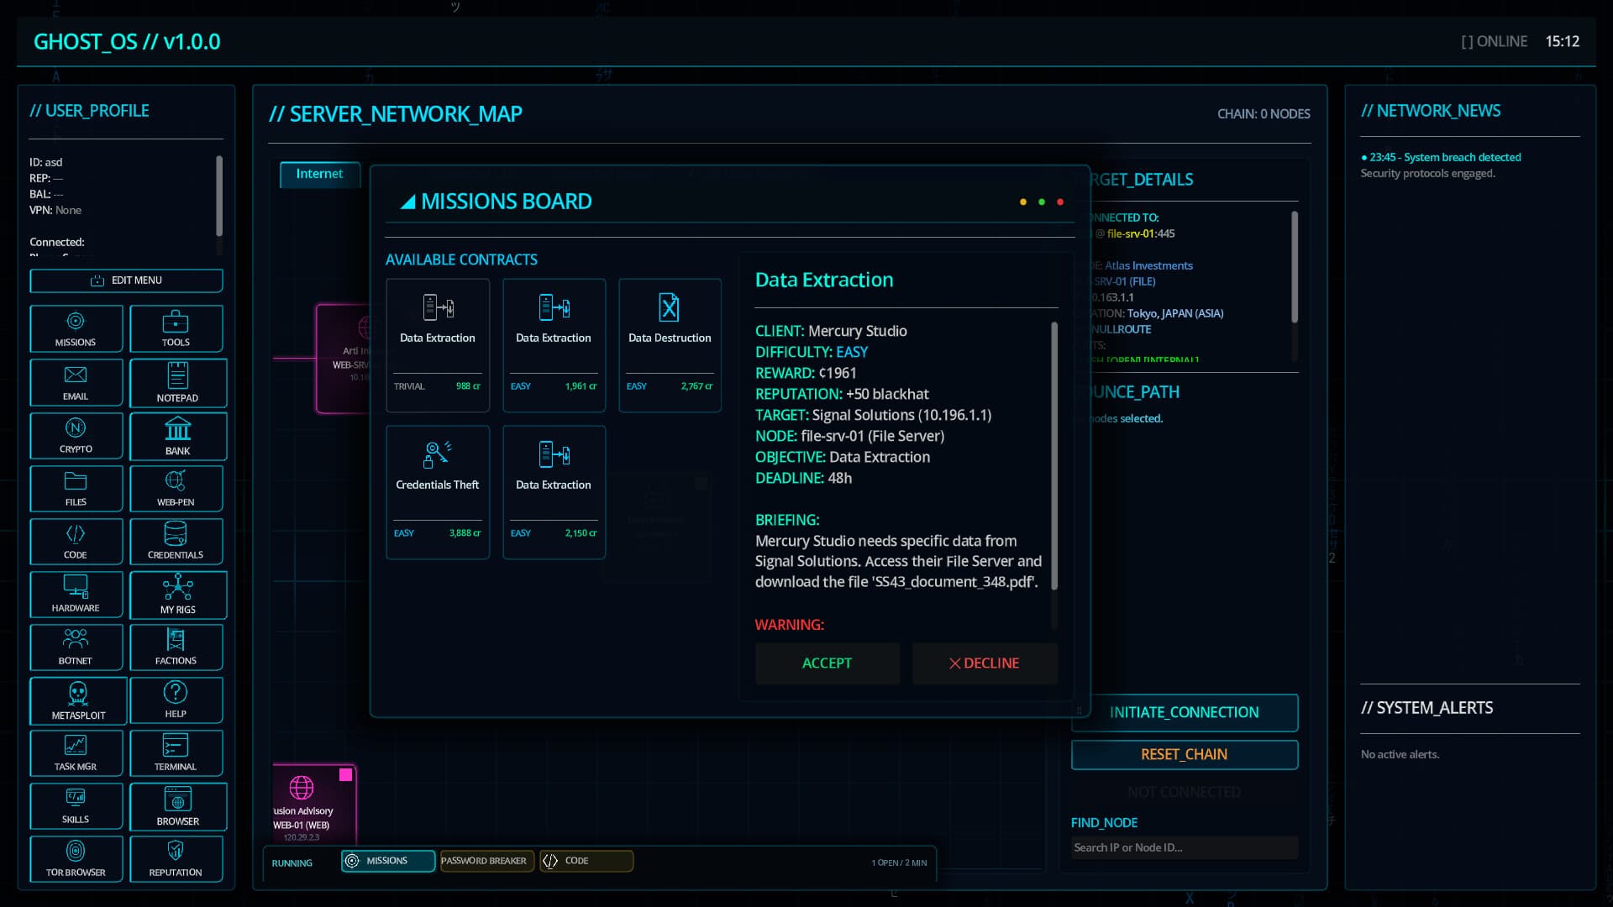Open the Task Manager

pyautogui.click(x=76, y=752)
